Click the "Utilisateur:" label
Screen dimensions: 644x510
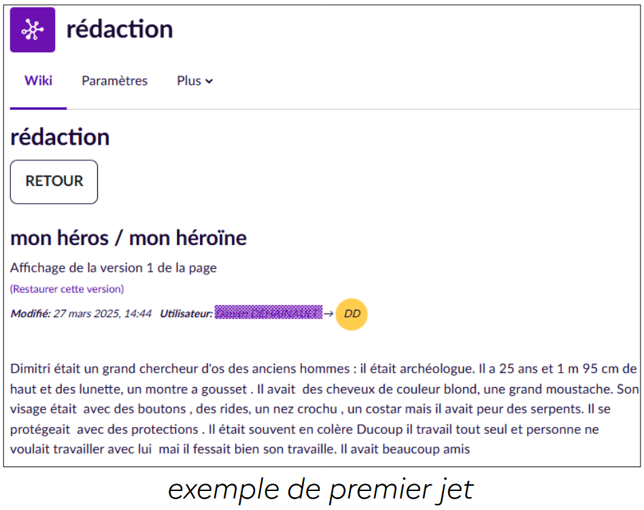pyautogui.click(x=186, y=314)
